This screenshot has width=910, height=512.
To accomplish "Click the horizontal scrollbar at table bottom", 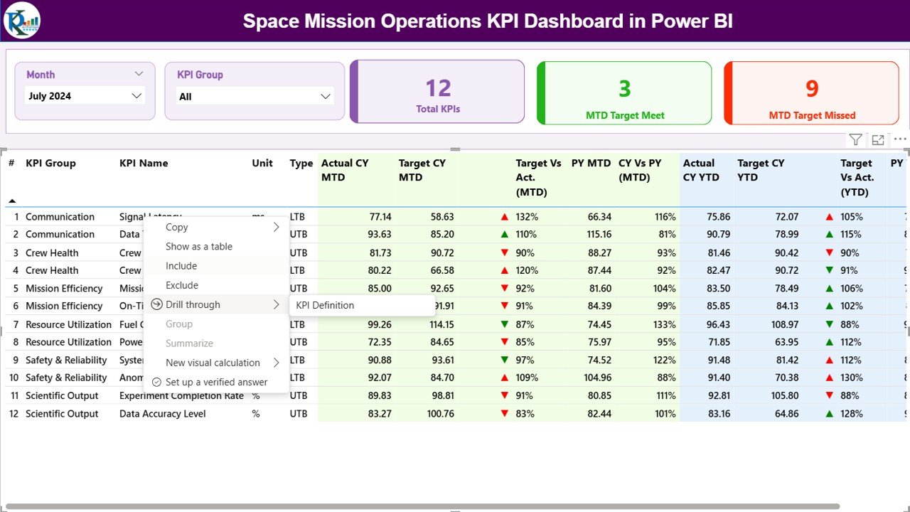I will point(427,506).
